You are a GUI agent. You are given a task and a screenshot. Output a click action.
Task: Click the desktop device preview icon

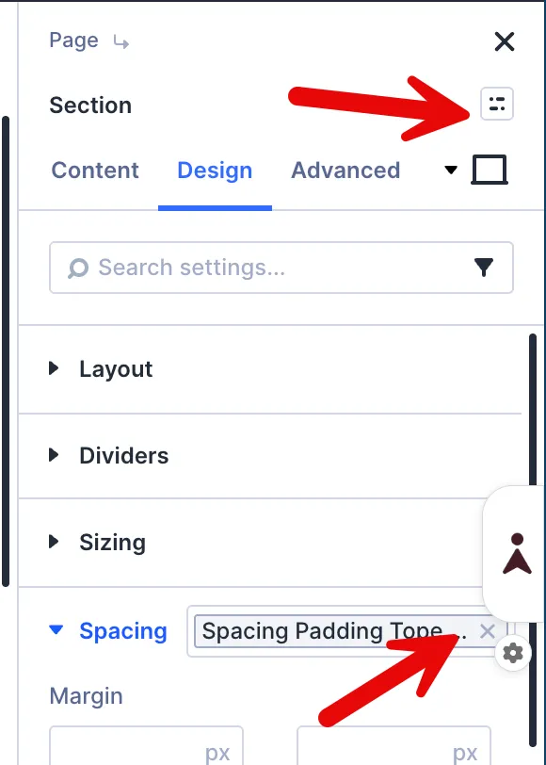click(x=490, y=170)
